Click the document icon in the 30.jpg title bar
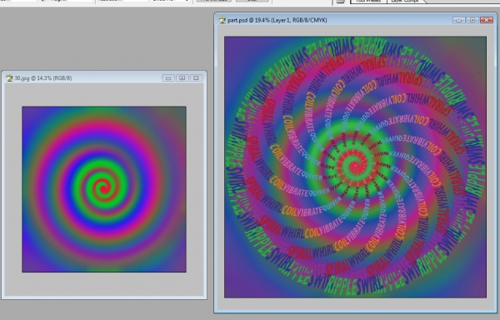Image resolution: width=500 pixels, height=320 pixels. (9, 78)
